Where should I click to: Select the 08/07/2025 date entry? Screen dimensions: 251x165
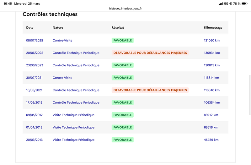[x=34, y=41]
